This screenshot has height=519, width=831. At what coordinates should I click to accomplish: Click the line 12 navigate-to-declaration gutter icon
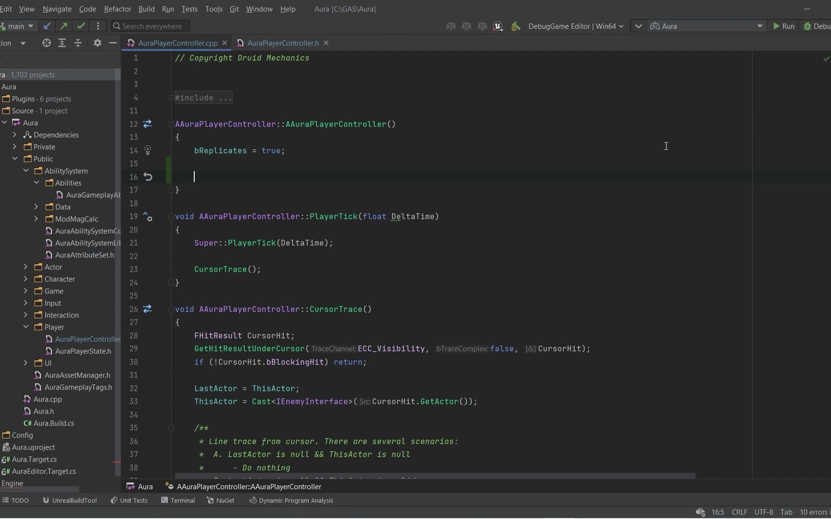click(148, 124)
